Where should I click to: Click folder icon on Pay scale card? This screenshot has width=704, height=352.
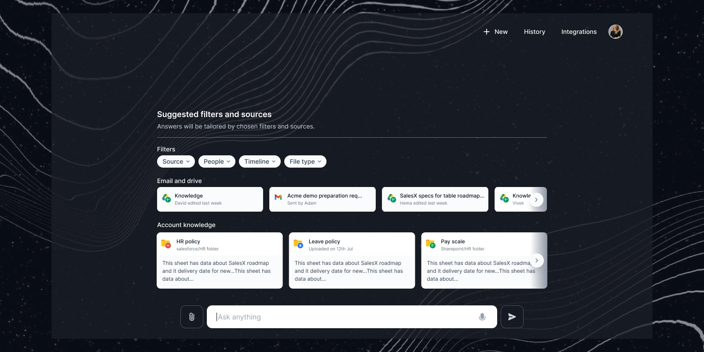pyautogui.click(x=431, y=244)
